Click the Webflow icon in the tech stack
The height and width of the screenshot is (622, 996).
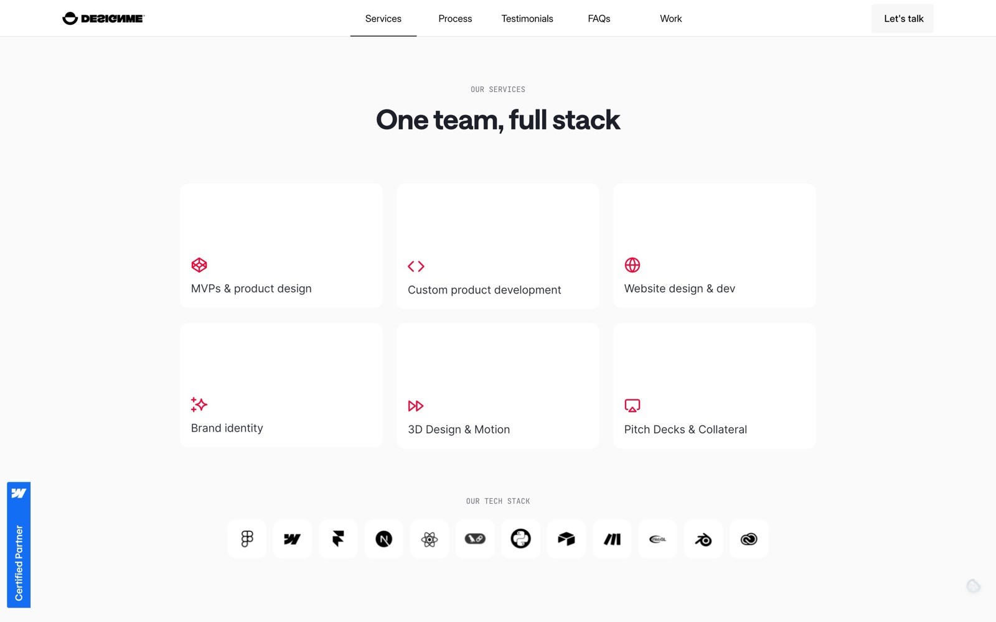click(x=292, y=539)
